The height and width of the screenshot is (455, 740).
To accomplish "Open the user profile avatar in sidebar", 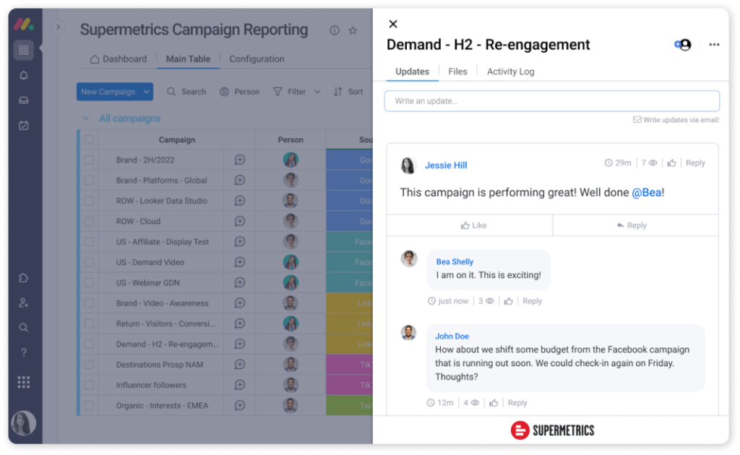I will [x=24, y=423].
